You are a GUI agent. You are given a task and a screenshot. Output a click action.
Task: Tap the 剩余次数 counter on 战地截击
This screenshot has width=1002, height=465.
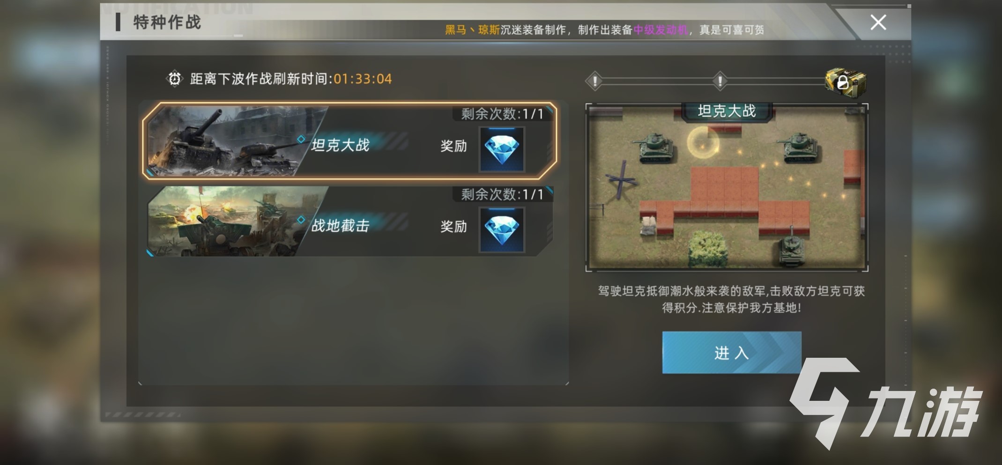tap(502, 194)
